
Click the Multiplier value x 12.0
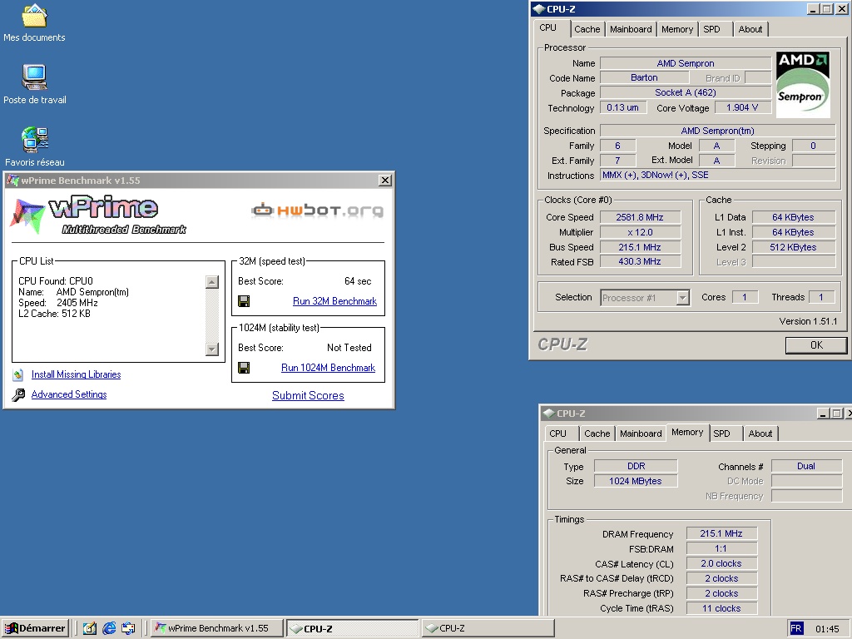[x=640, y=232]
